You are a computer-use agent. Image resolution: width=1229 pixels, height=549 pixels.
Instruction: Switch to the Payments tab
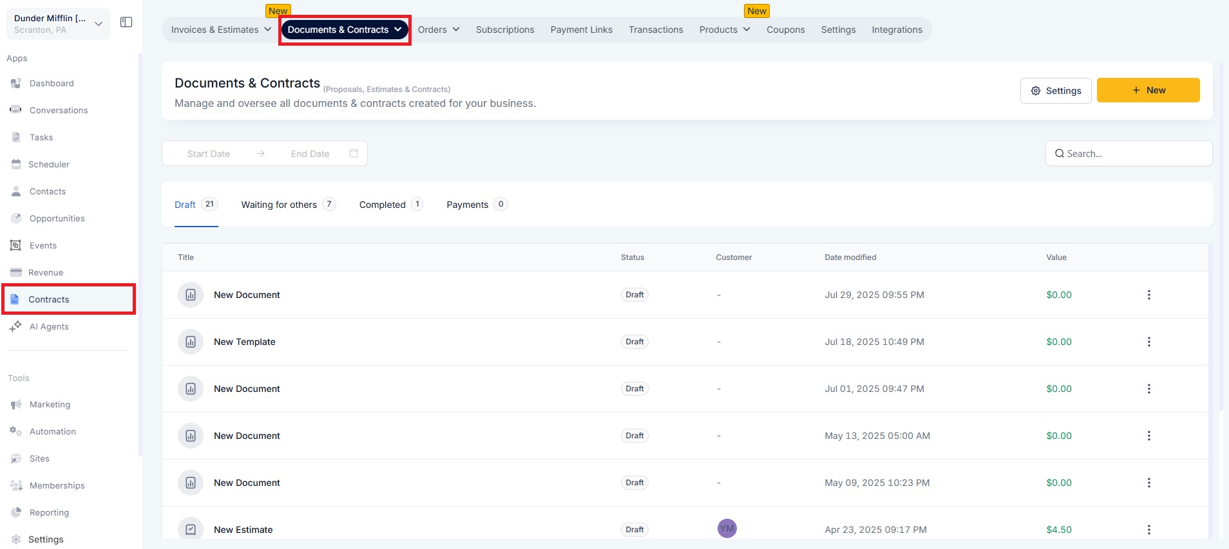coord(477,205)
